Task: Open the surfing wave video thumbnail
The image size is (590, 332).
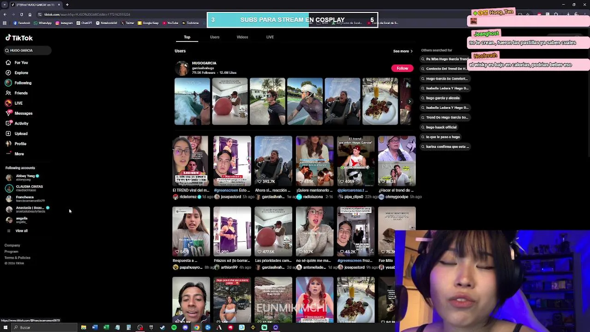Action: [192, 101]
